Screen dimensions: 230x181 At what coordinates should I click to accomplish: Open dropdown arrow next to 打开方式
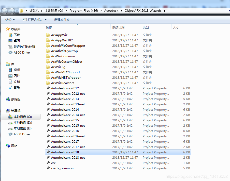pos(46,20)
